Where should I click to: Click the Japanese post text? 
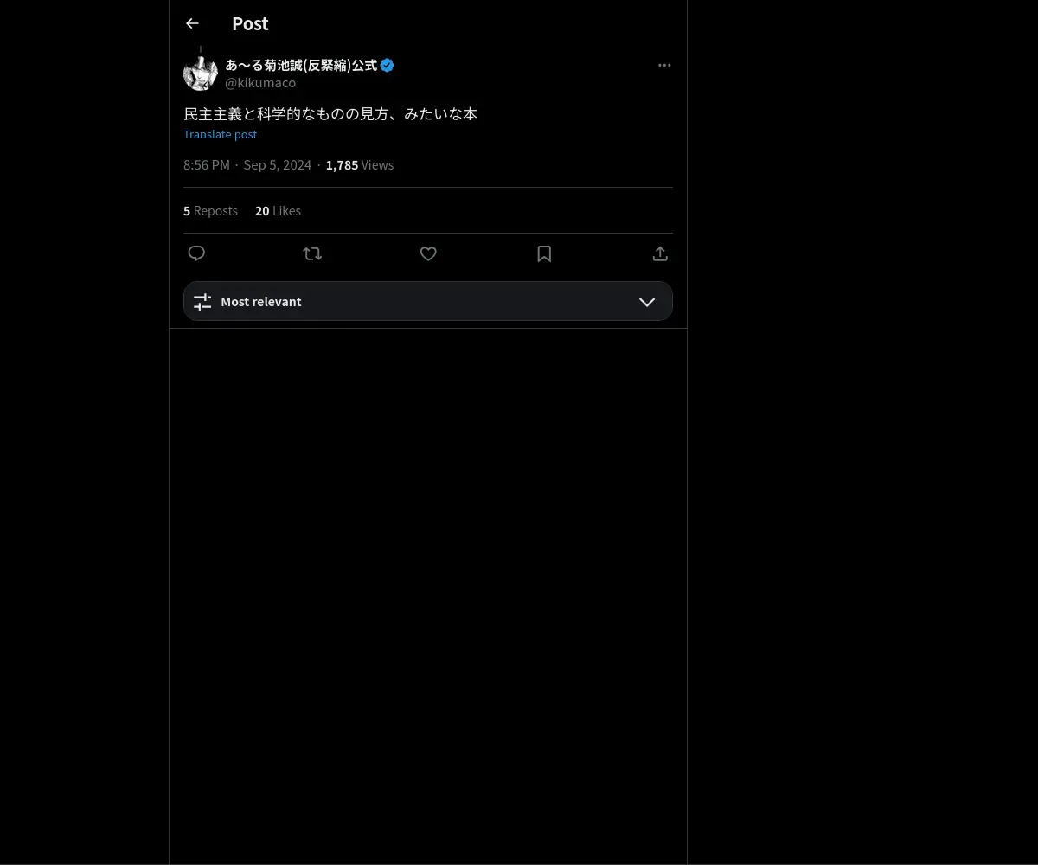coord(330,114)
